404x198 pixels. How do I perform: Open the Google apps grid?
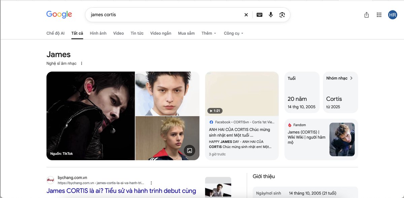click(x=379, y=15)
